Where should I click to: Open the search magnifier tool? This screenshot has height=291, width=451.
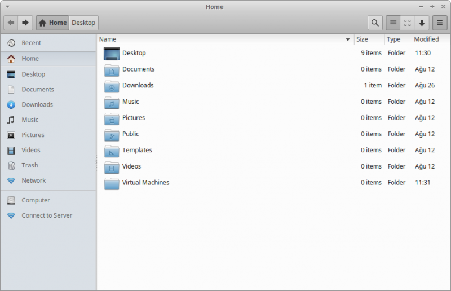pyautogui.click(x=375, y=23)
